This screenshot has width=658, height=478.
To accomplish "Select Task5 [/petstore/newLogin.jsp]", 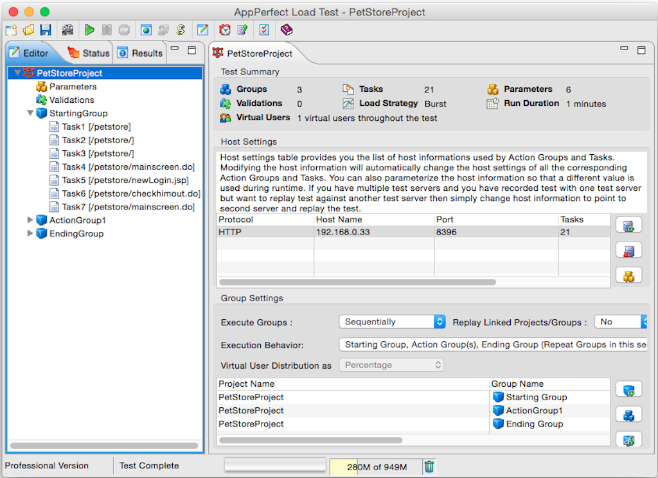I will 125,180.
